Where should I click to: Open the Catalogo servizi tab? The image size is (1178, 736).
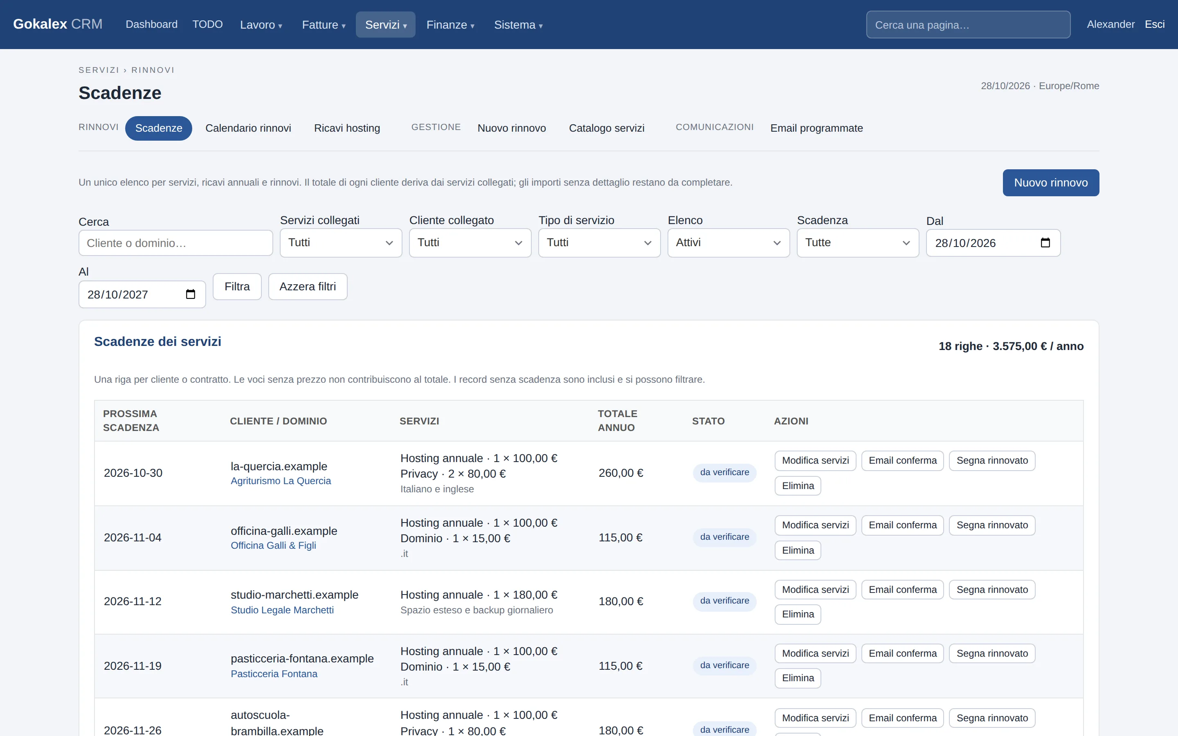tap(606, 128)
